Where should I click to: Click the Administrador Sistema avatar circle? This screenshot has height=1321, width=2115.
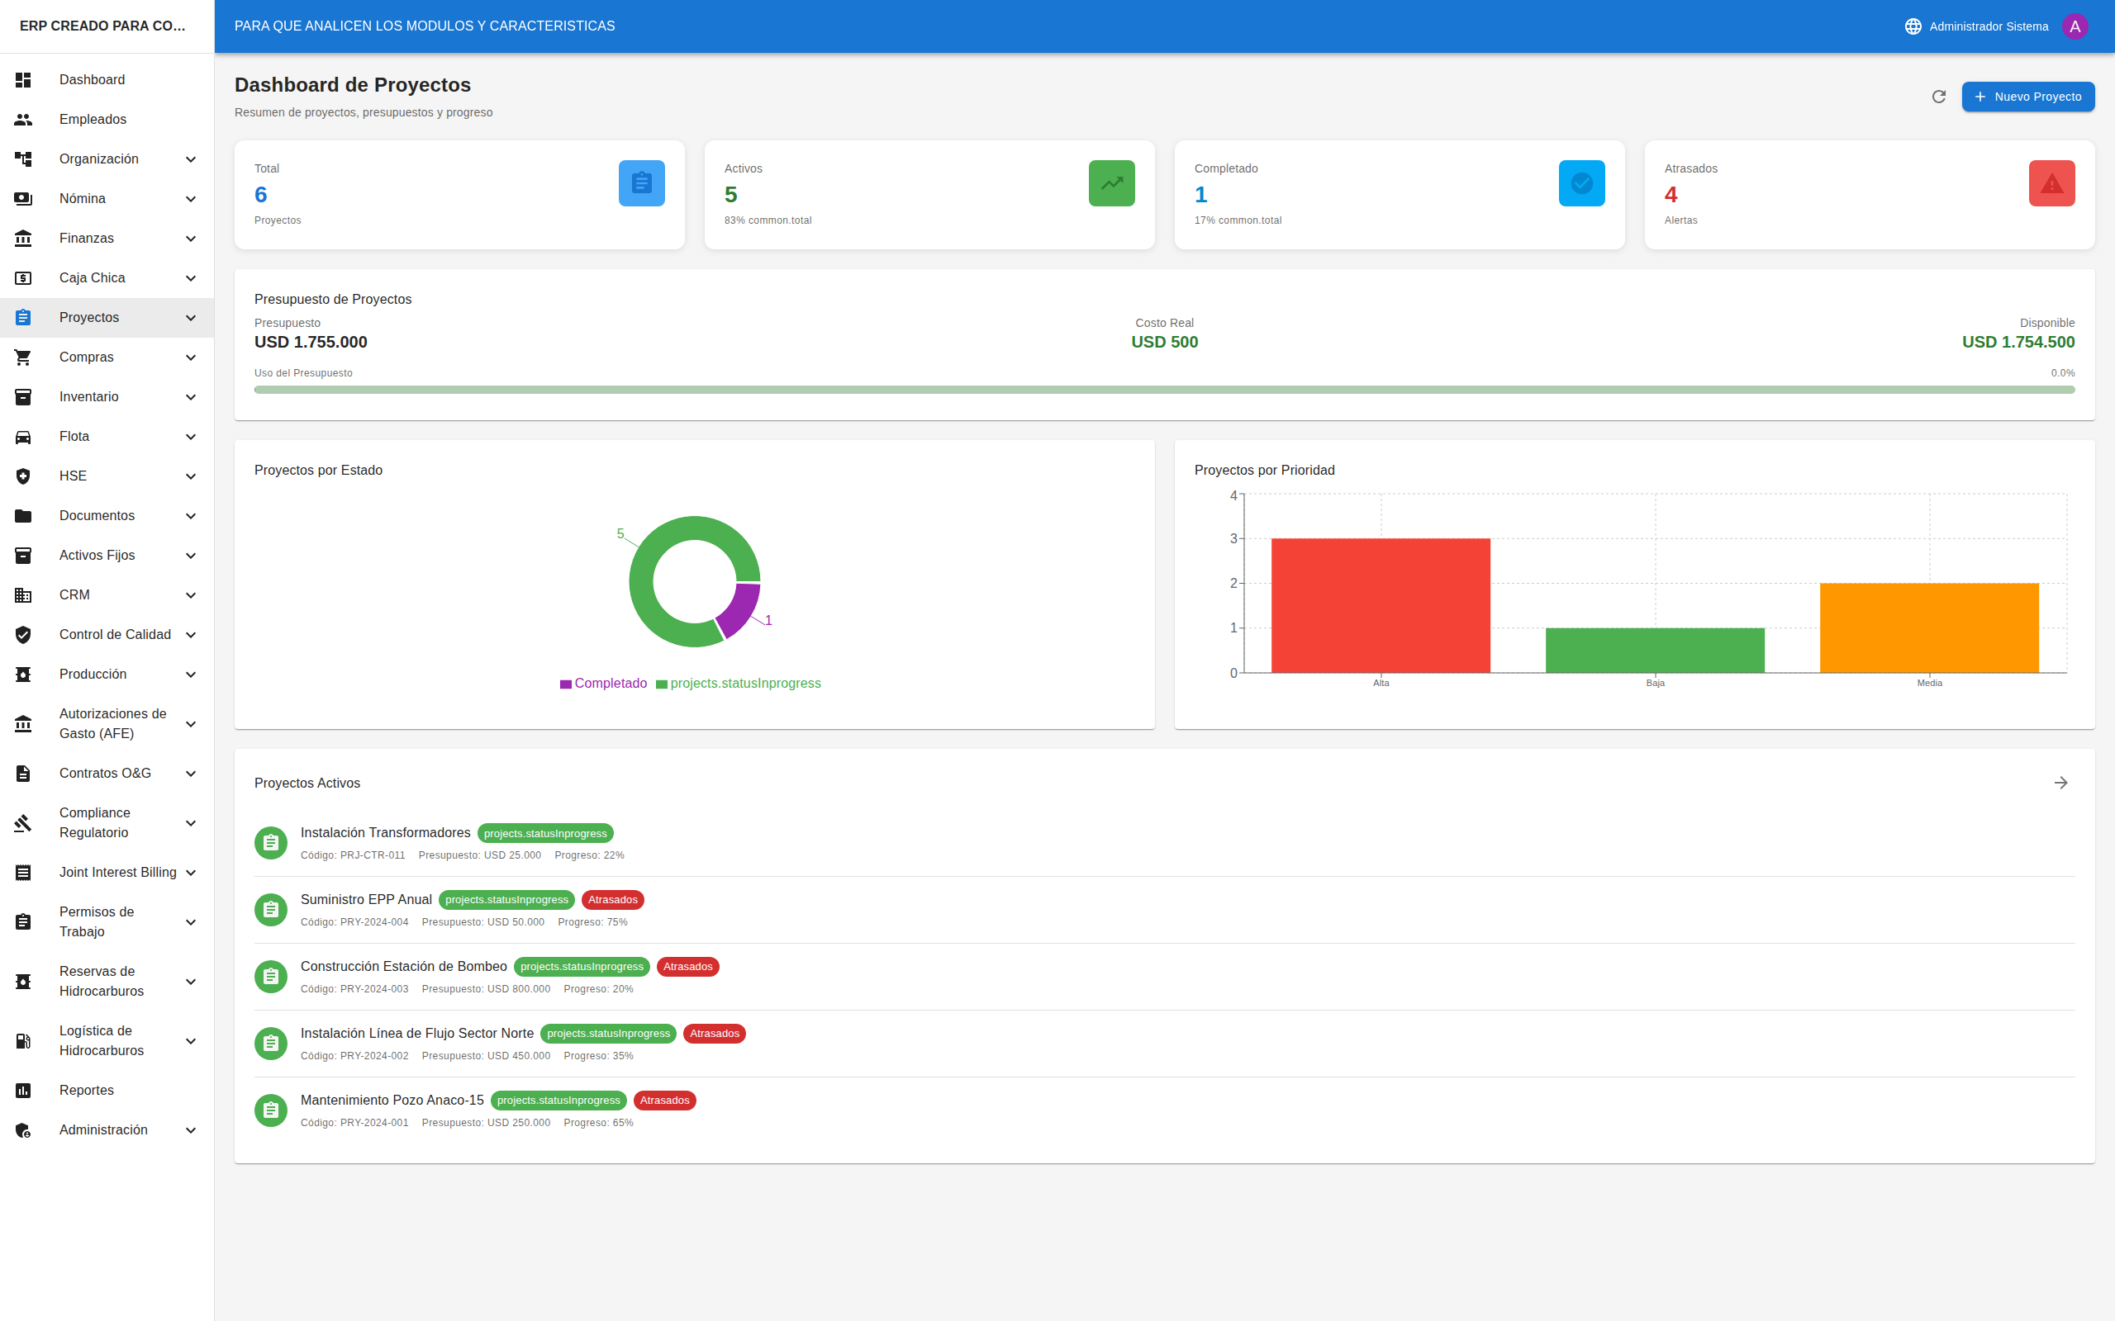point(2075,26)
